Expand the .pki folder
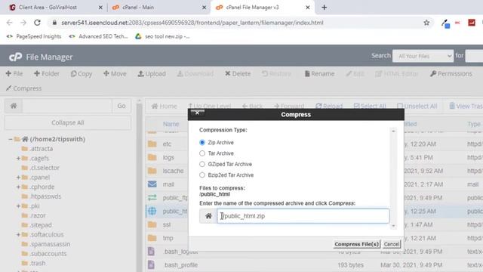This screenshot has height=272, width=483. click(x=18, y=206)
